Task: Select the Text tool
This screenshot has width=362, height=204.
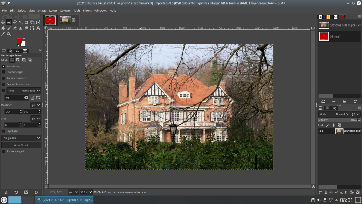Action: pos(38,28)
